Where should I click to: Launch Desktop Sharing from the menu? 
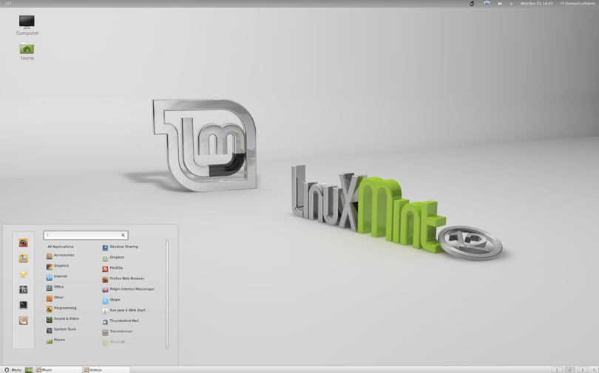tap(121, 247)
